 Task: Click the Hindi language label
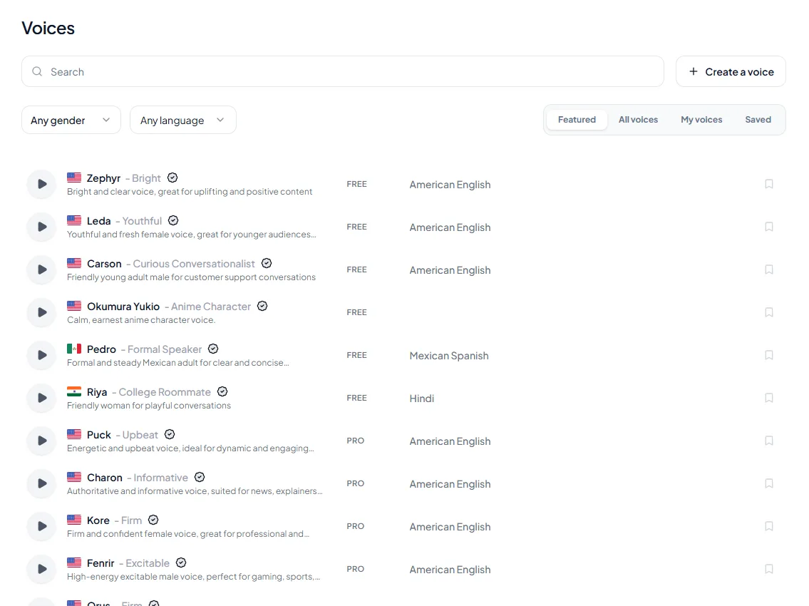[x=421, y=399]
